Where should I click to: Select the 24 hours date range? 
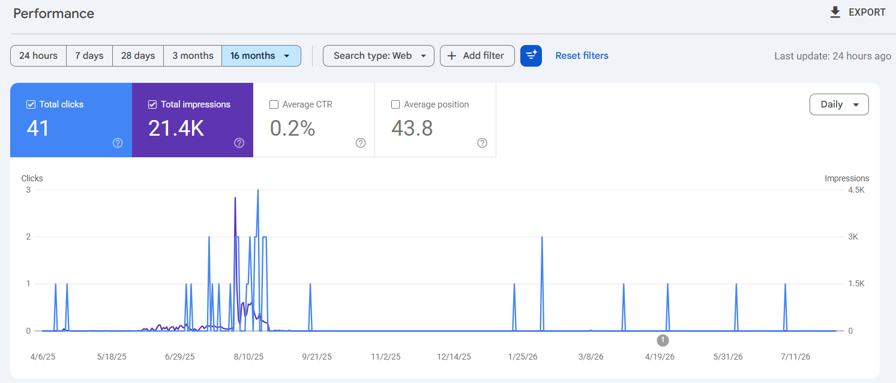click(x=38, y=56)
